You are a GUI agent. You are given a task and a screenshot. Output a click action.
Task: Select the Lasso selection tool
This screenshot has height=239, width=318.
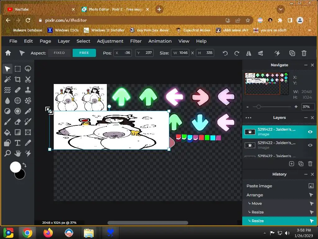(x=28, y=69)
